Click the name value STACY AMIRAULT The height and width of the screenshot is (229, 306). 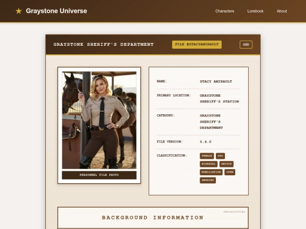point(216,81)
